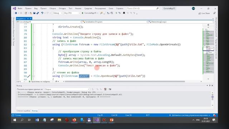Click the new project toolbar icon
The width and height of the screenshot is (229, 129).
click(x=26, y=13)
